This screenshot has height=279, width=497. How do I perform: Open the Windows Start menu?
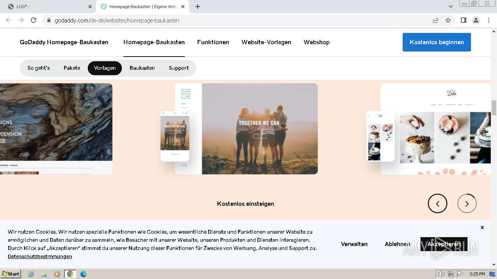(11, 274)
